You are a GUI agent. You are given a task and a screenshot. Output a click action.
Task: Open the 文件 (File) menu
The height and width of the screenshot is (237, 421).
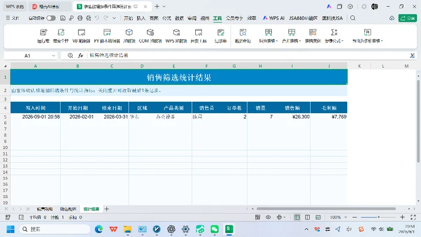click(x=12, y=18)
